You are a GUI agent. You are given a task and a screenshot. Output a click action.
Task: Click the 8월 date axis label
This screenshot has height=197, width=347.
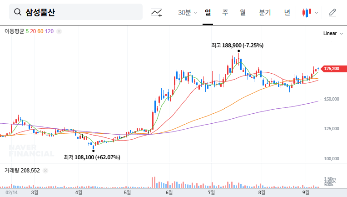[x=262, y=192]
